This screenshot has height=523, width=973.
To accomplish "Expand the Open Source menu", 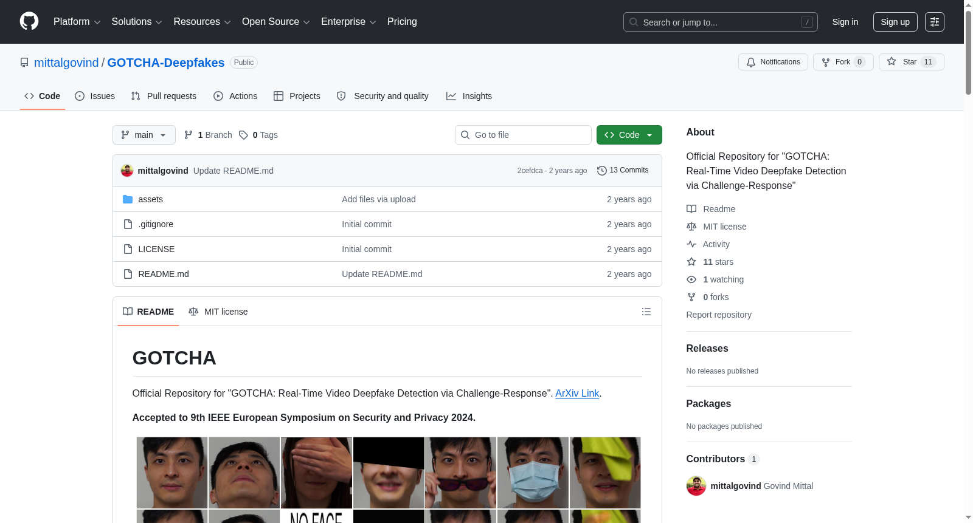I will pyautogui.click(x=276, y=22).
